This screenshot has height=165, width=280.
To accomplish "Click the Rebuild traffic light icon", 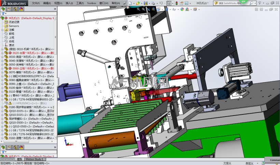I will [177, 3].
